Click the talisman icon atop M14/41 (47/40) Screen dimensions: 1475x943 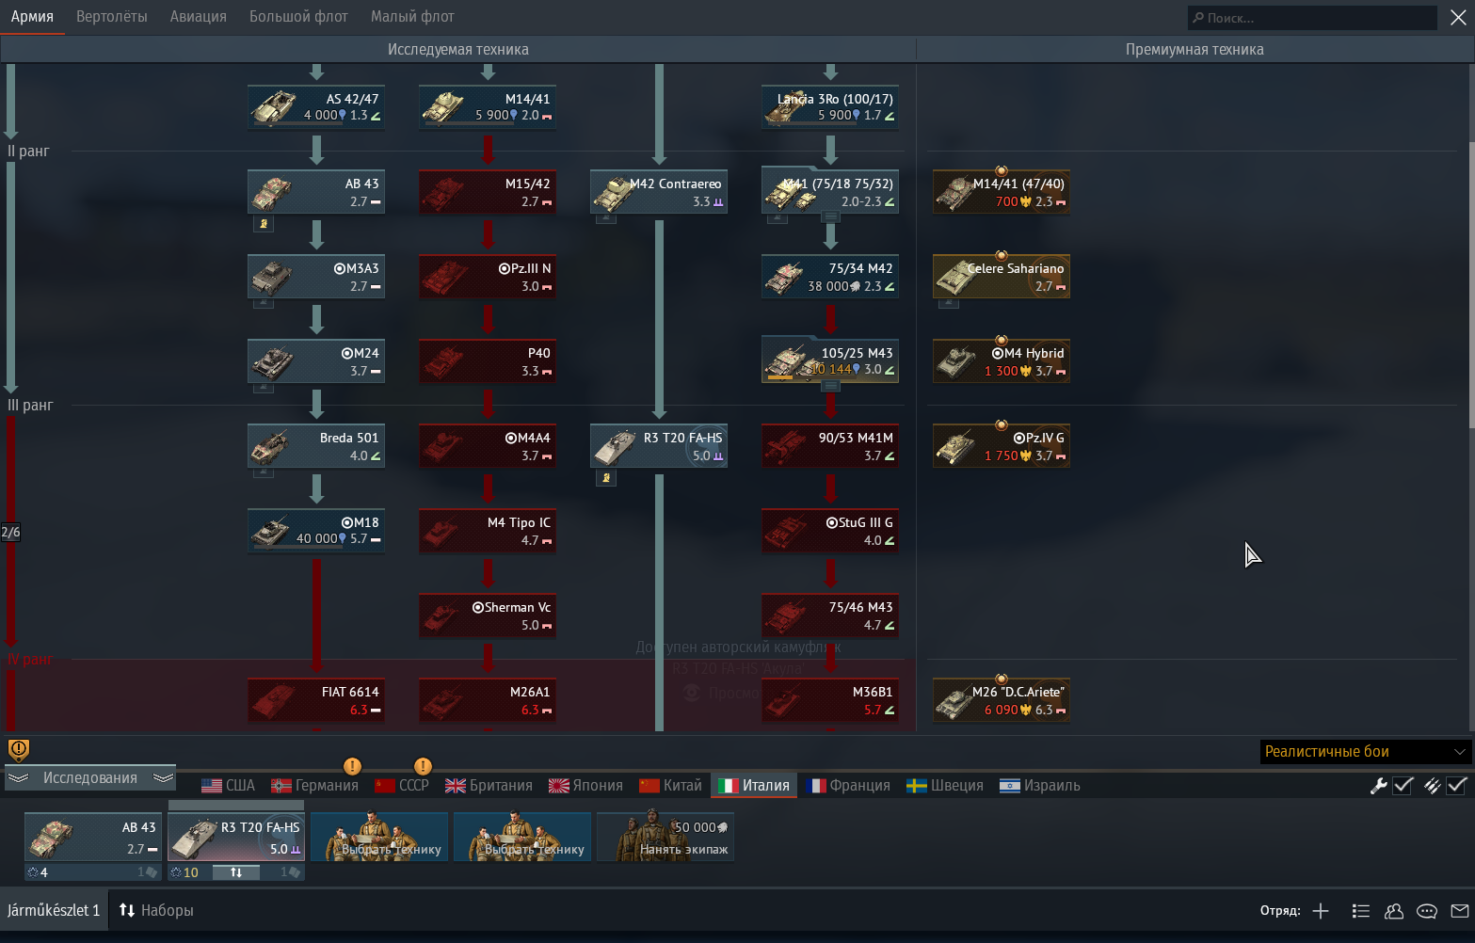1002,171
